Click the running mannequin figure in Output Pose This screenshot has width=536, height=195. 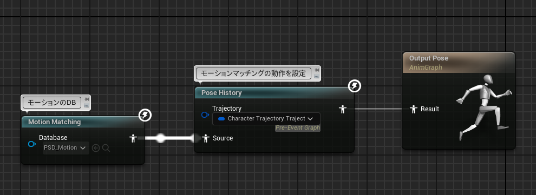pos(483,107)
